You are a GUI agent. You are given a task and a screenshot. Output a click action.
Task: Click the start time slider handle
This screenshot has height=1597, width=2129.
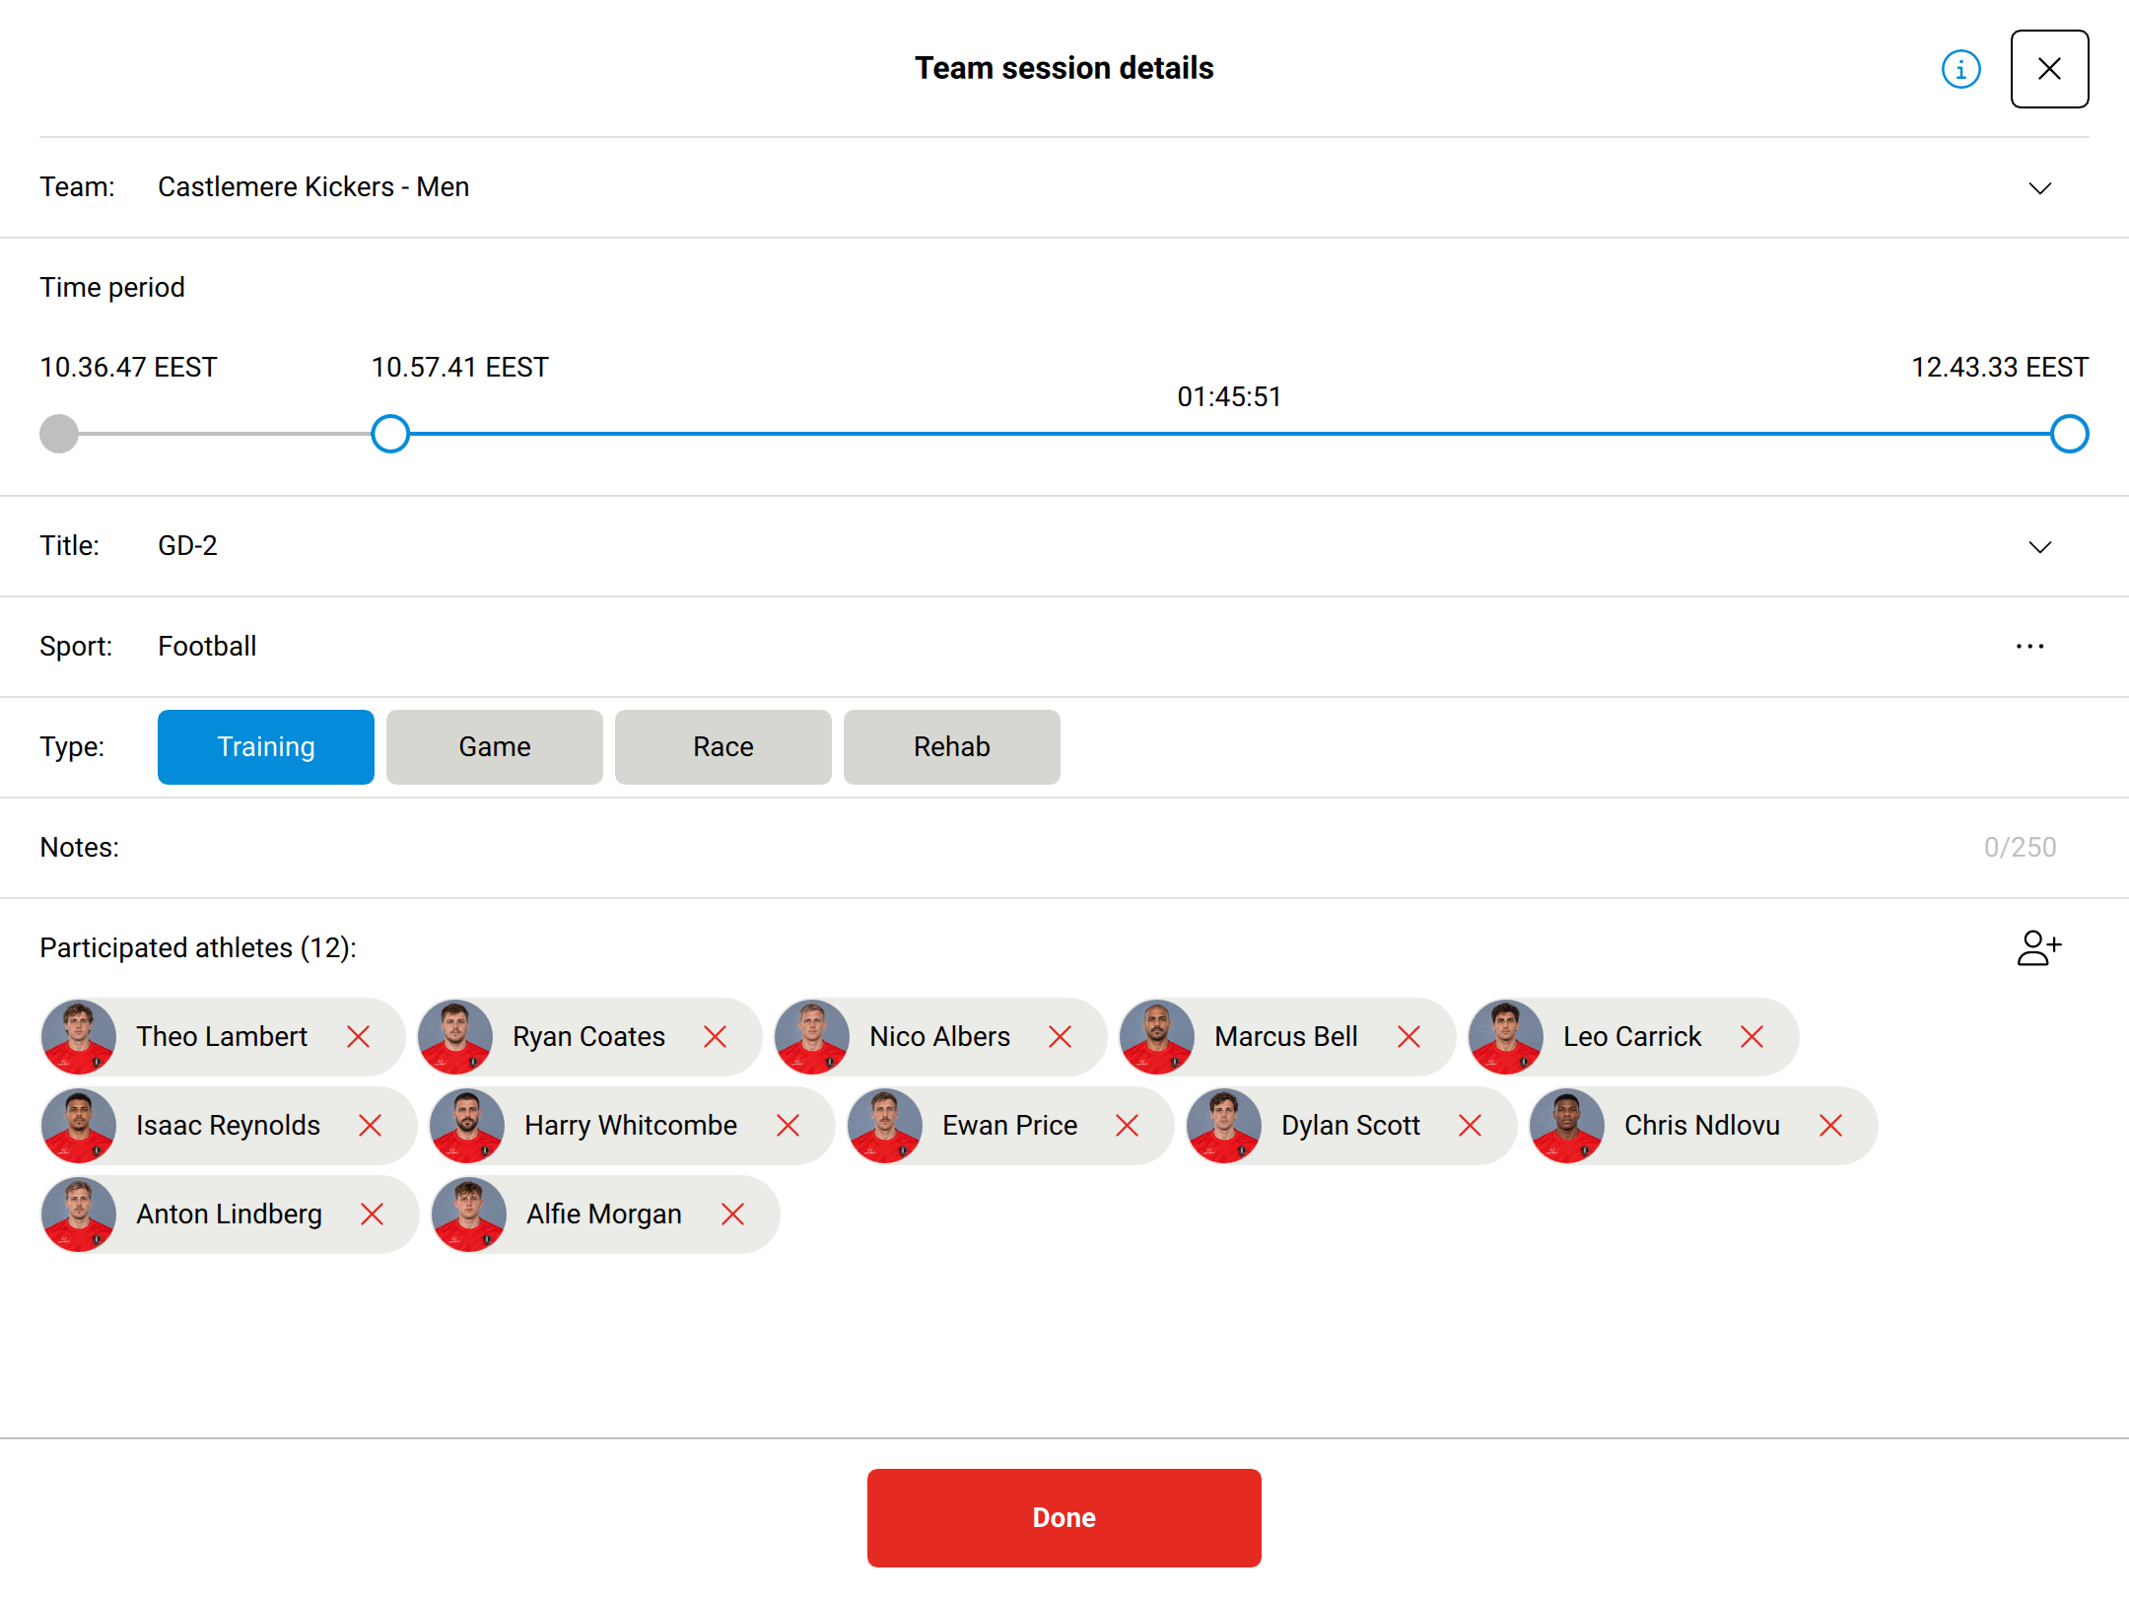click(390, 434)
